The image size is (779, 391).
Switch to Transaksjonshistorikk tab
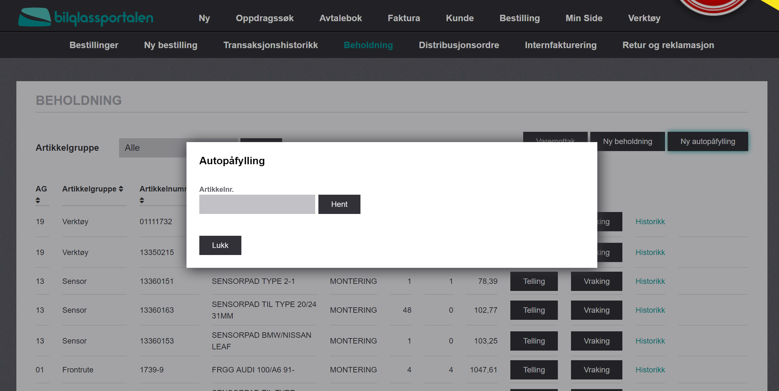(x=271, y=45)
